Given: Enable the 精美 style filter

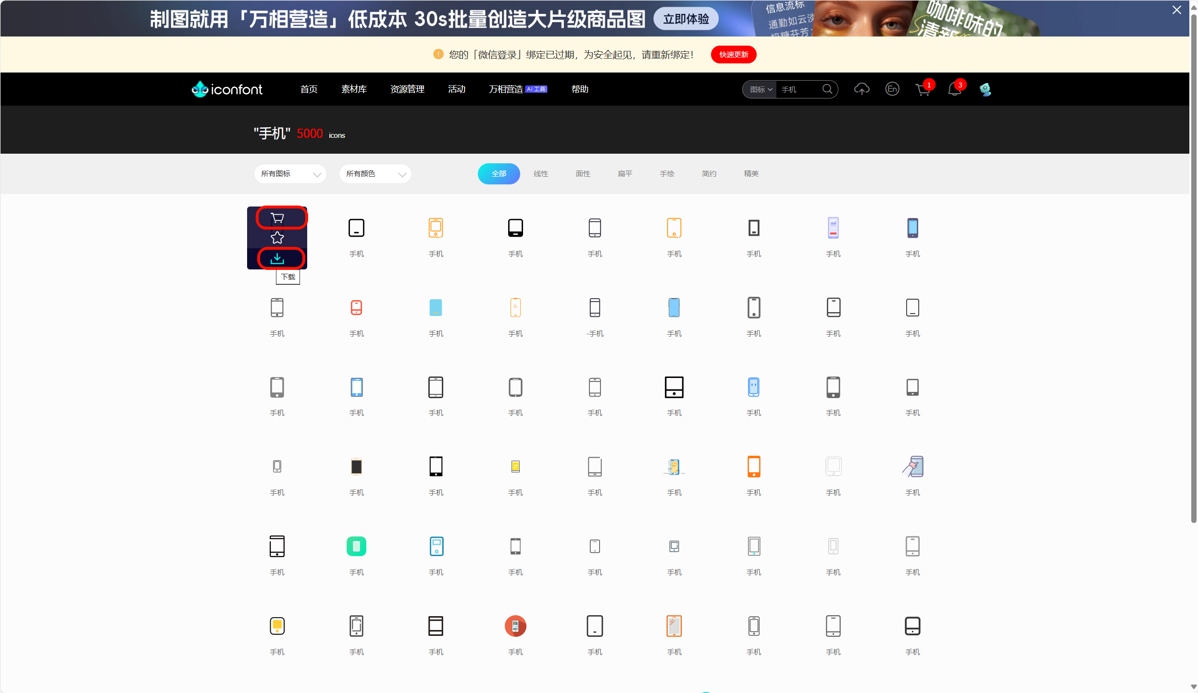Looking at the screenshot, I should click(x=751, y=173).
